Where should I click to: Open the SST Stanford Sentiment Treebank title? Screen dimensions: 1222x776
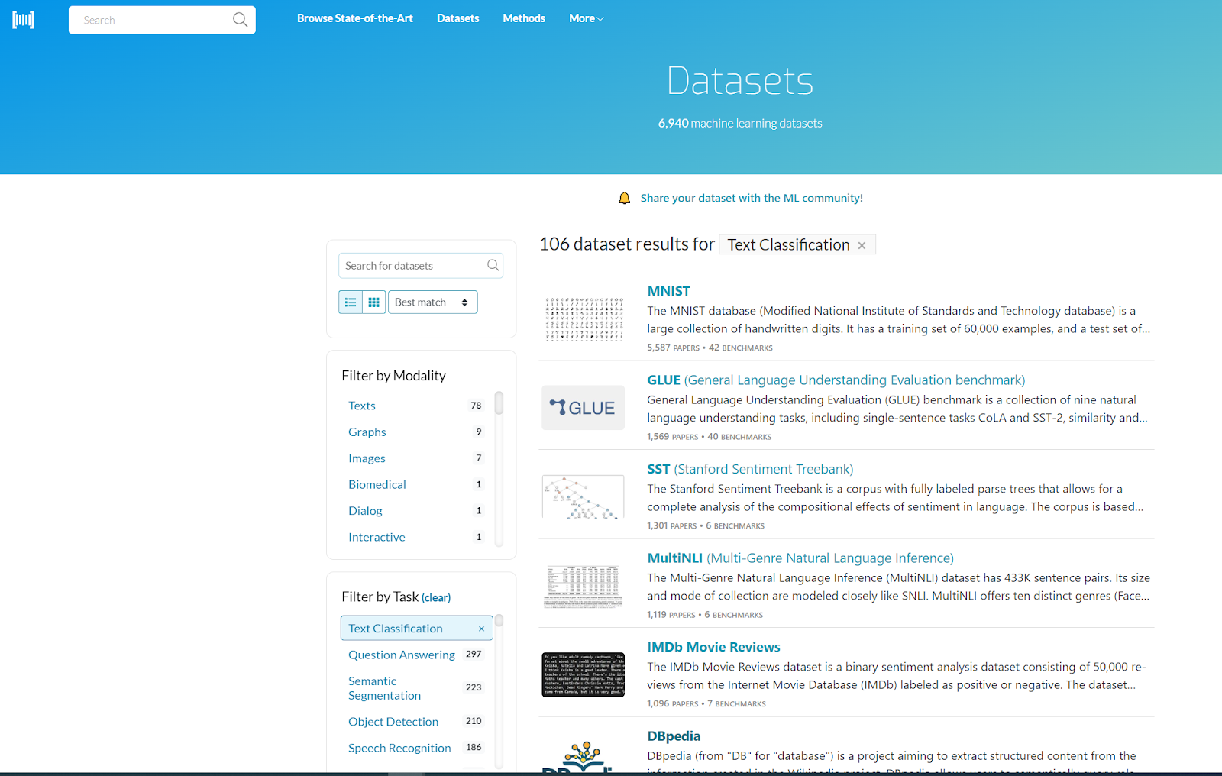[x=750, y=469]
